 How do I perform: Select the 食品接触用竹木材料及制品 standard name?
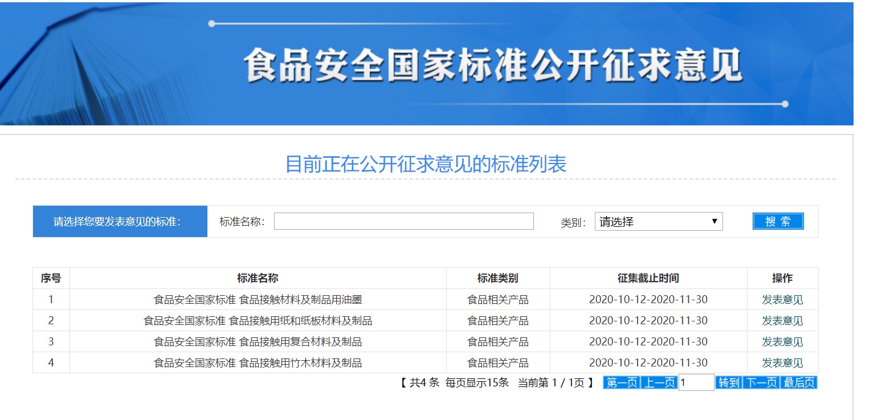(258, 363)
